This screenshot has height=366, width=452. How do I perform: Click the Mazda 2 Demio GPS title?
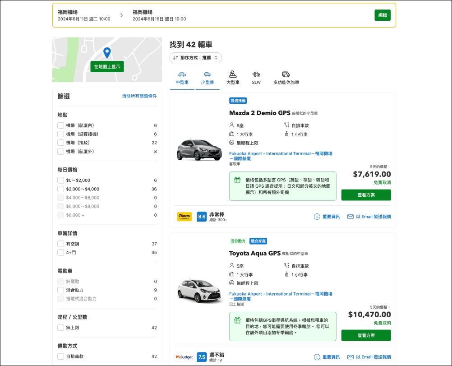click(260, 113)
